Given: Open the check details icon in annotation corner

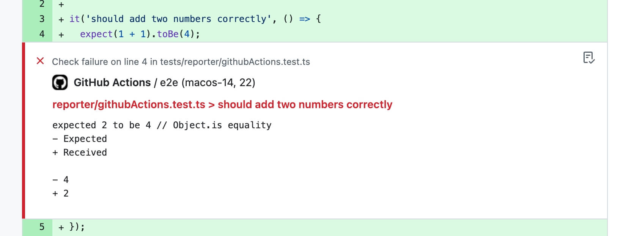Looking at the screenshot, I should pyautogui.click(x=588, y=58).
